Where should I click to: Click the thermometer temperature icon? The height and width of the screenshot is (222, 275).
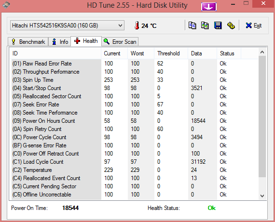click(137, 26)
